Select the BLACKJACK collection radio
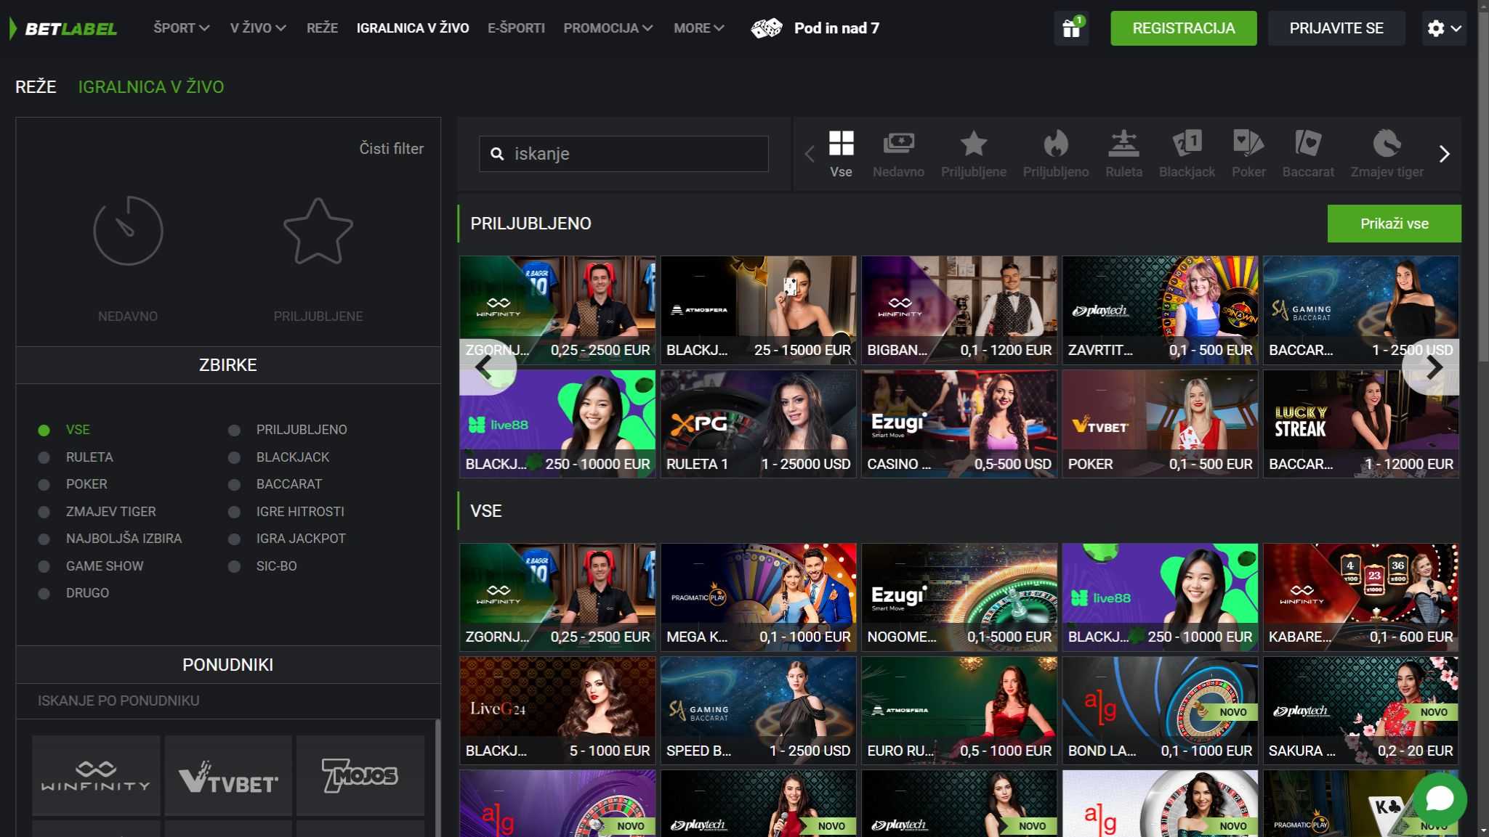 (x=234, y=457)
